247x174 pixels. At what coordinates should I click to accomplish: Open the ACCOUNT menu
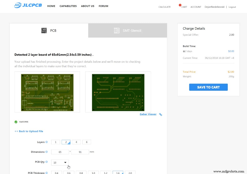click(x=196, y=7)
